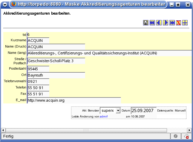This screenshot has width=193, height=142.
Task: Click the tid value 6
Action: [28, 35]
